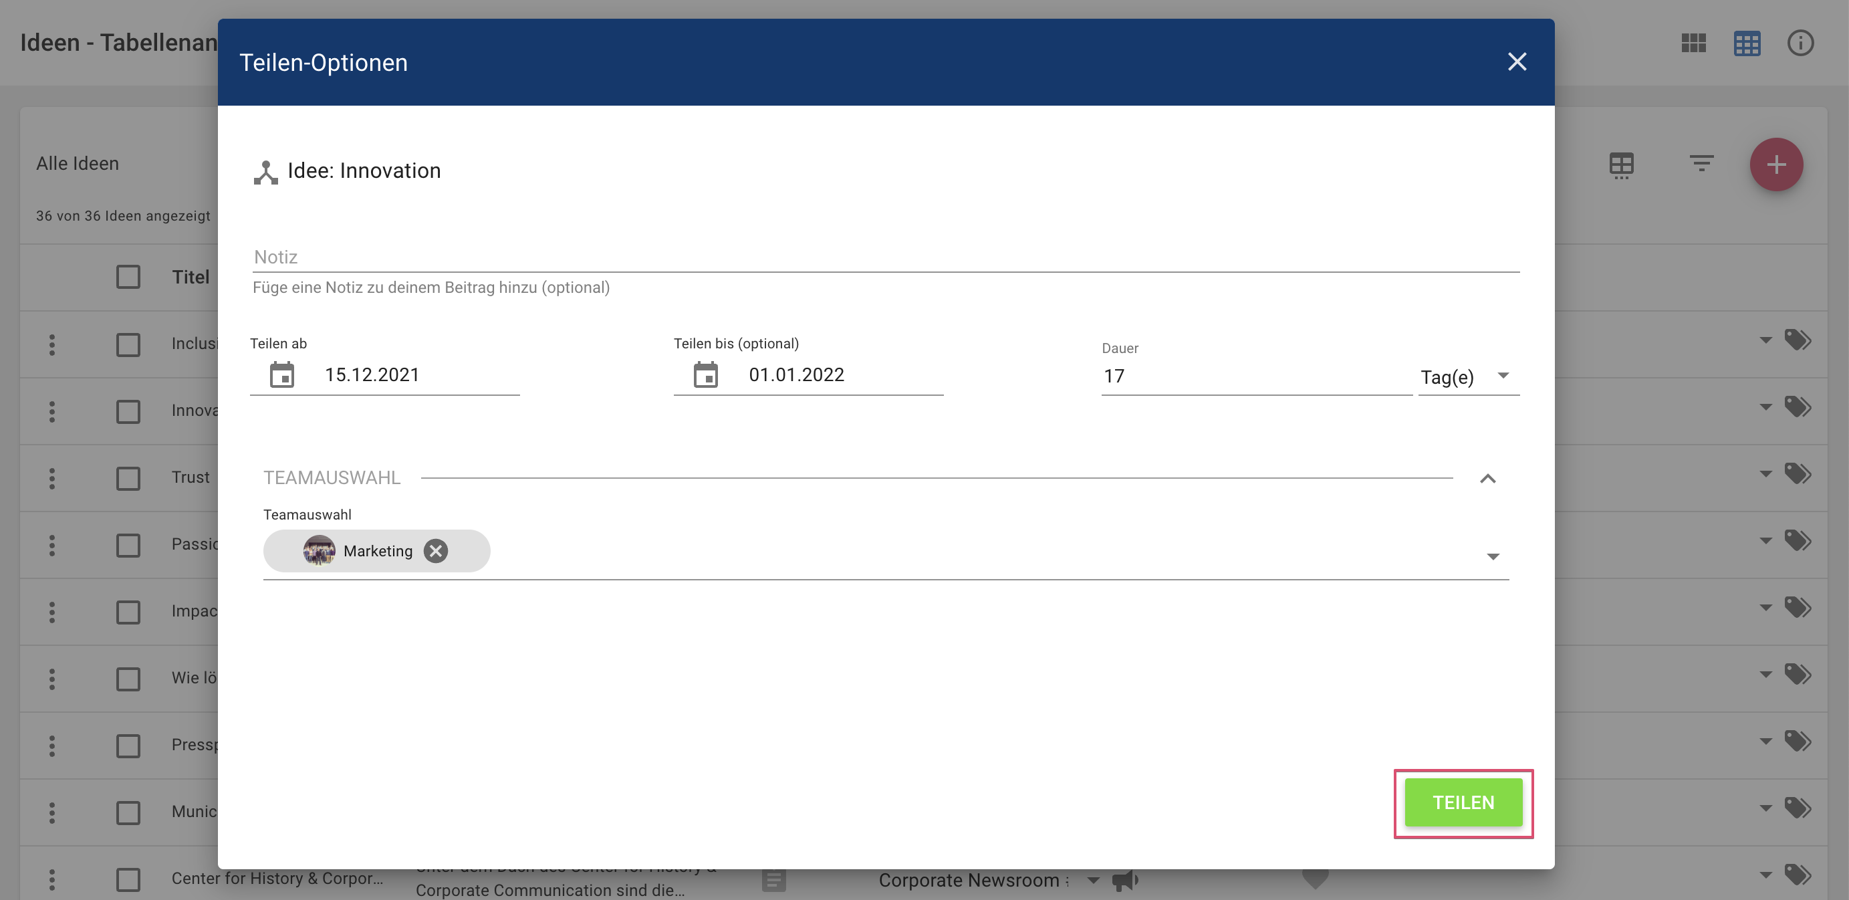Check the Inclusi row checkbox
Image resolution: width=1849 pixels, height=900 pixels.
click(128, 344)
